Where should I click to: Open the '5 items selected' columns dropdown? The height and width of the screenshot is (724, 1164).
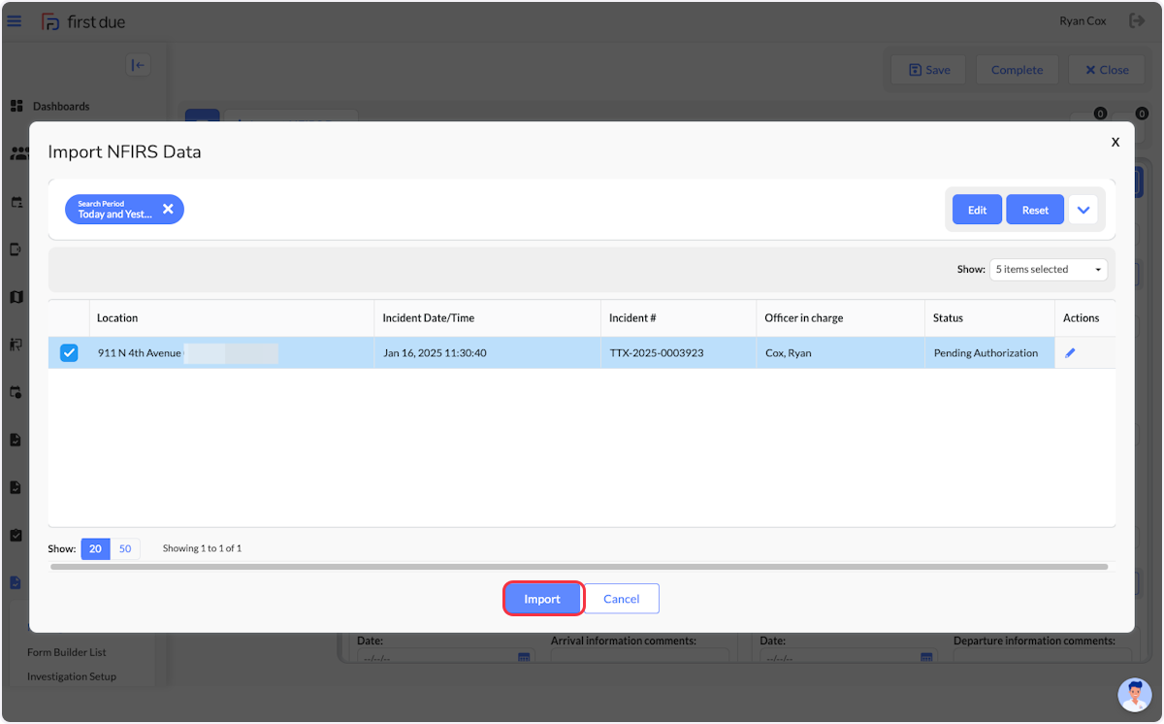click(1048, 269)
